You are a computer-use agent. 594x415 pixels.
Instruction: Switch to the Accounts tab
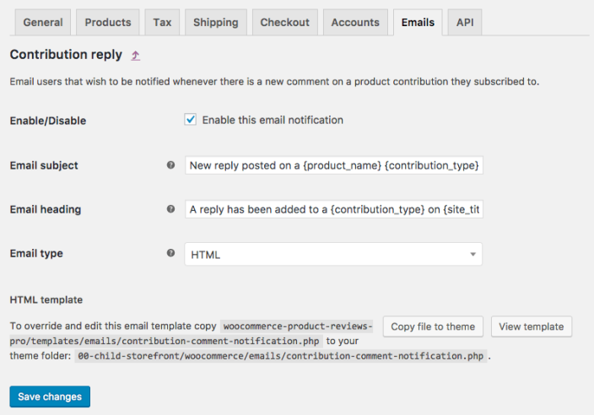tap(354, 22)
